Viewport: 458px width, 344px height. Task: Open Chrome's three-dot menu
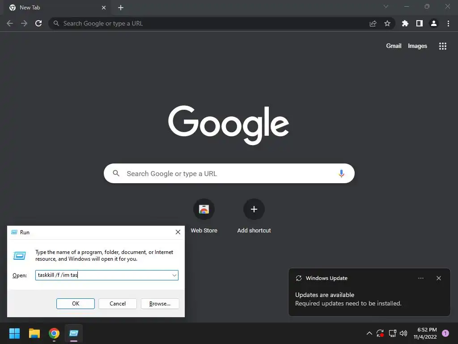click(x=448, y=23)
